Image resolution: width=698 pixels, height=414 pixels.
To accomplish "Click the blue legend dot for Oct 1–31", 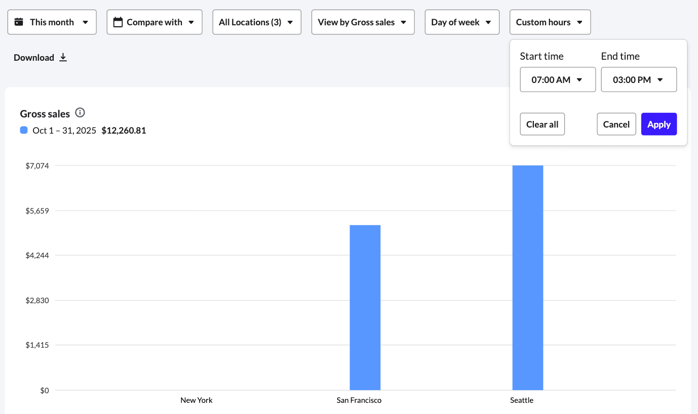I will pyautogui.click(x=23, y=130).
